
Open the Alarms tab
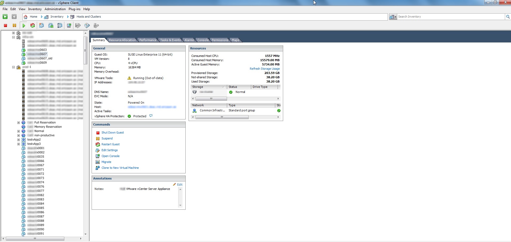point(189,40)
